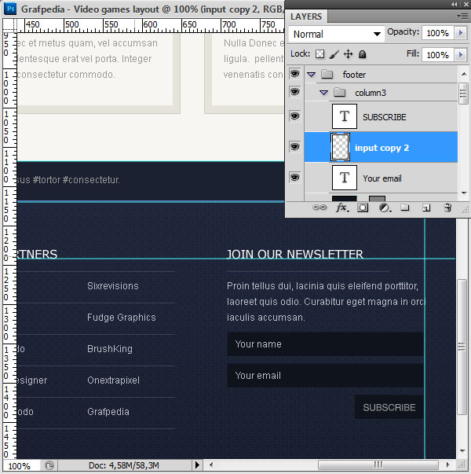Open the Opacity slider arrow
Image resolution: width=471 pixels, height=474 pixels.
coord(461,33)
